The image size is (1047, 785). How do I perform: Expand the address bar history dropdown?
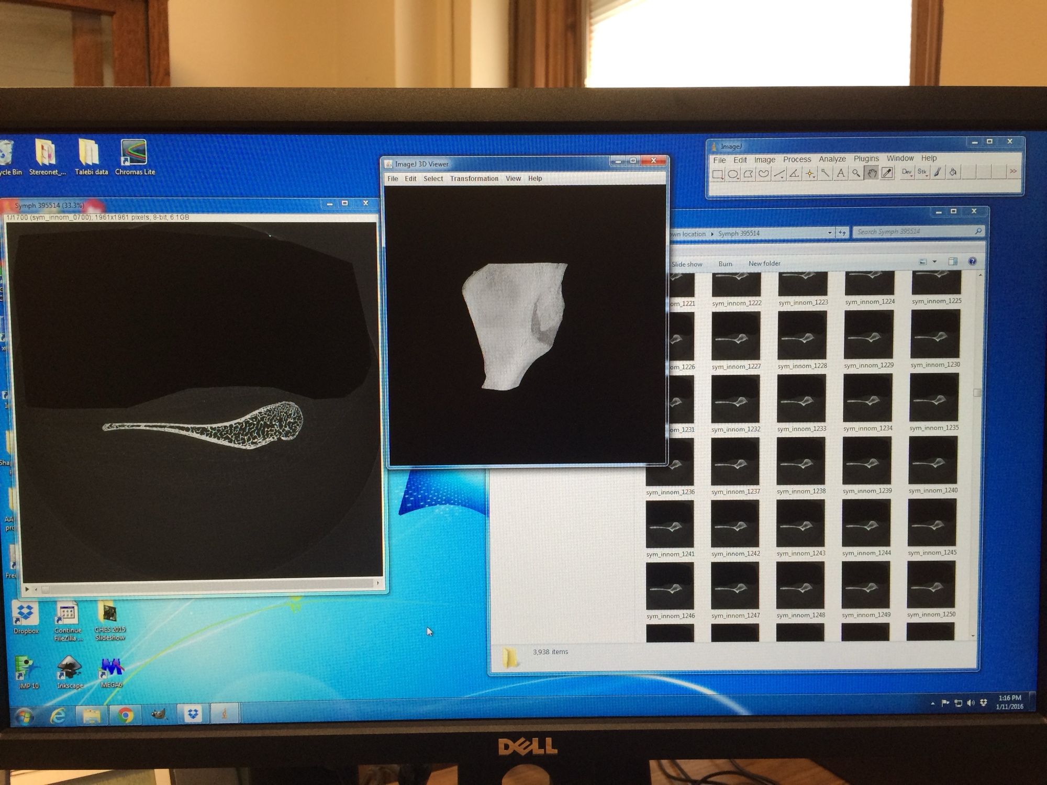tap(830, 233)
